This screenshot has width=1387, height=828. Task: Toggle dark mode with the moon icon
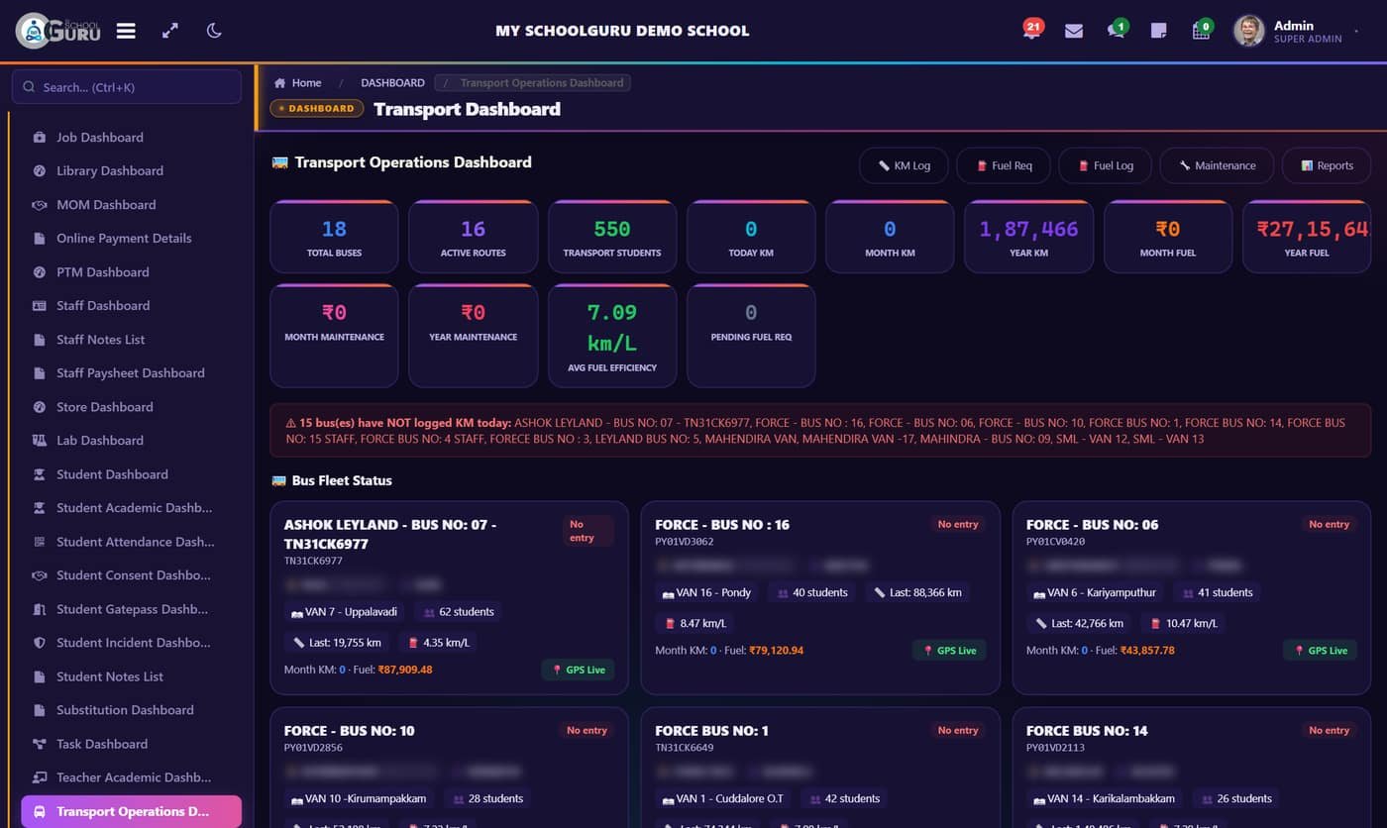[214, 31]
